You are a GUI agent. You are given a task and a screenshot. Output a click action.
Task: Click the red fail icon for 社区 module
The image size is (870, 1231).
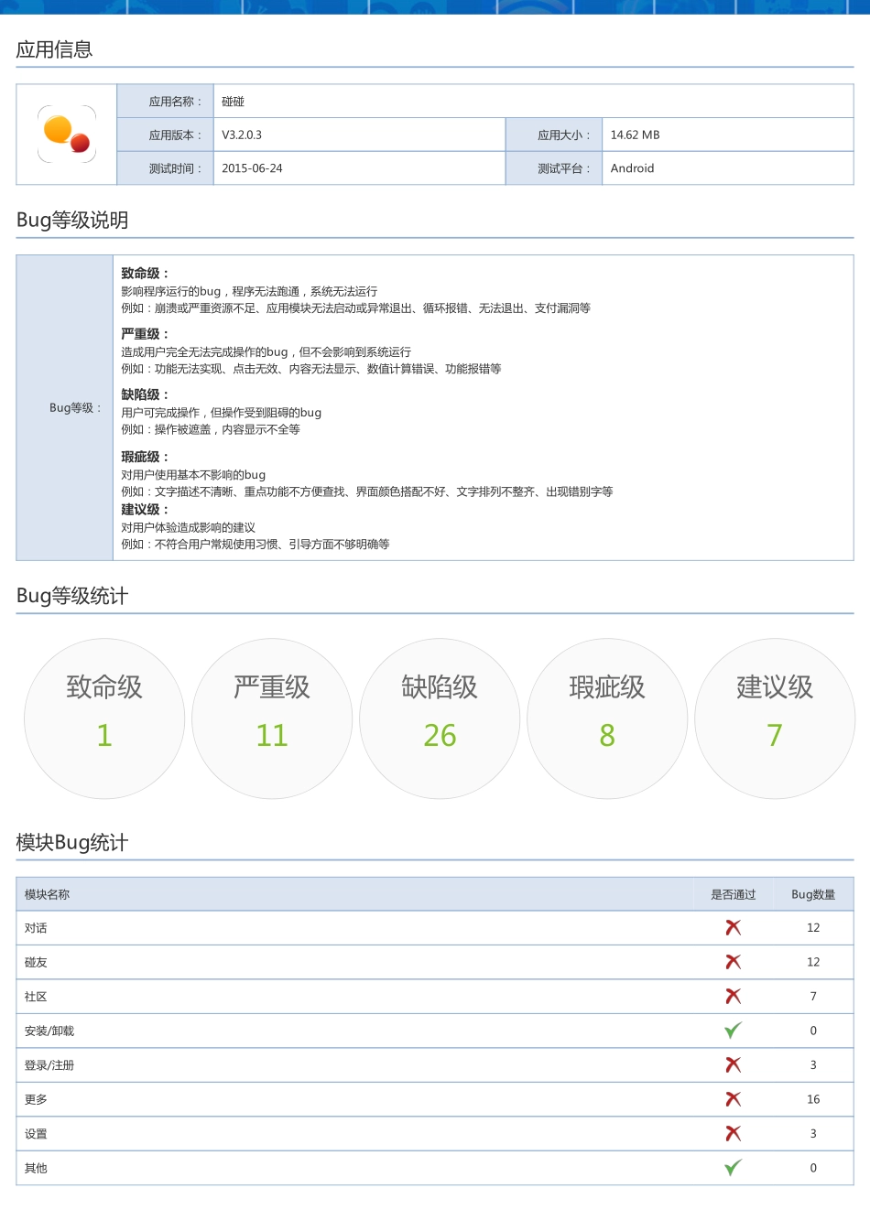click(x=732, y=996)
